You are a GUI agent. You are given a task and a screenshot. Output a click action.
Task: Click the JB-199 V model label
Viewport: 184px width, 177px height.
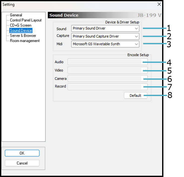pyautogui.click(x=149, y=15)
